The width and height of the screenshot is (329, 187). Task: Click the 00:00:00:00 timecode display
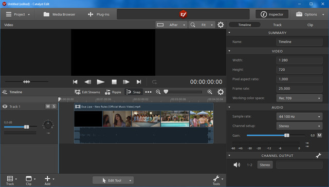pyautogui.click(x=206, y=82)
